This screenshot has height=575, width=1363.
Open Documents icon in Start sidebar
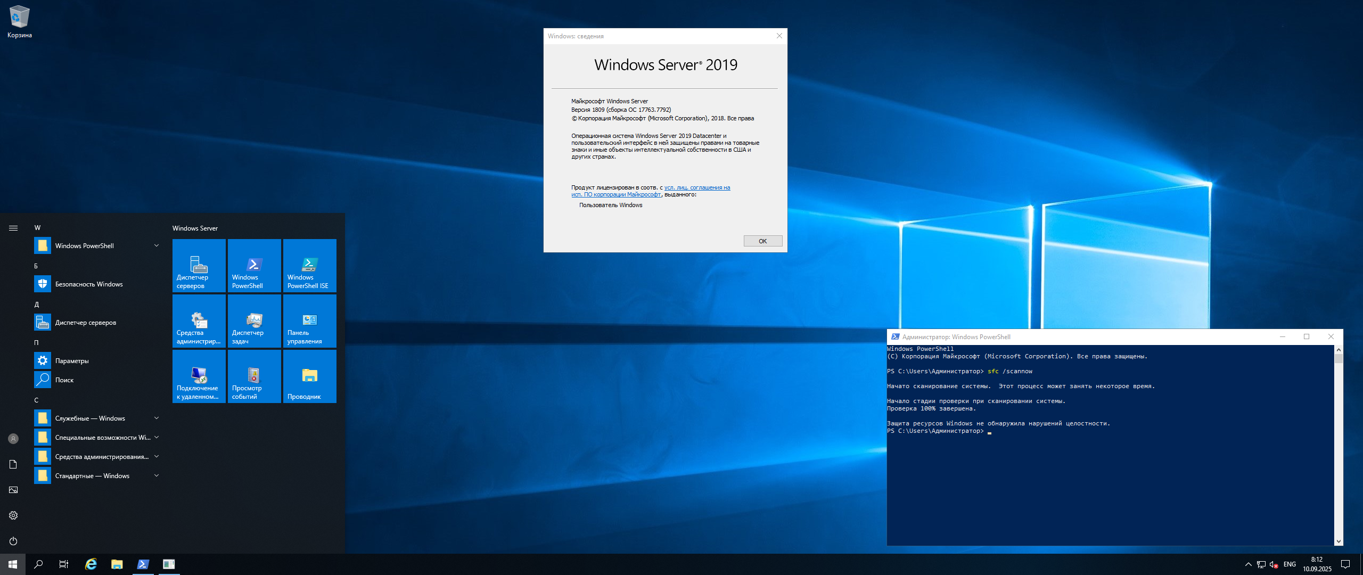tap(13, 464)
